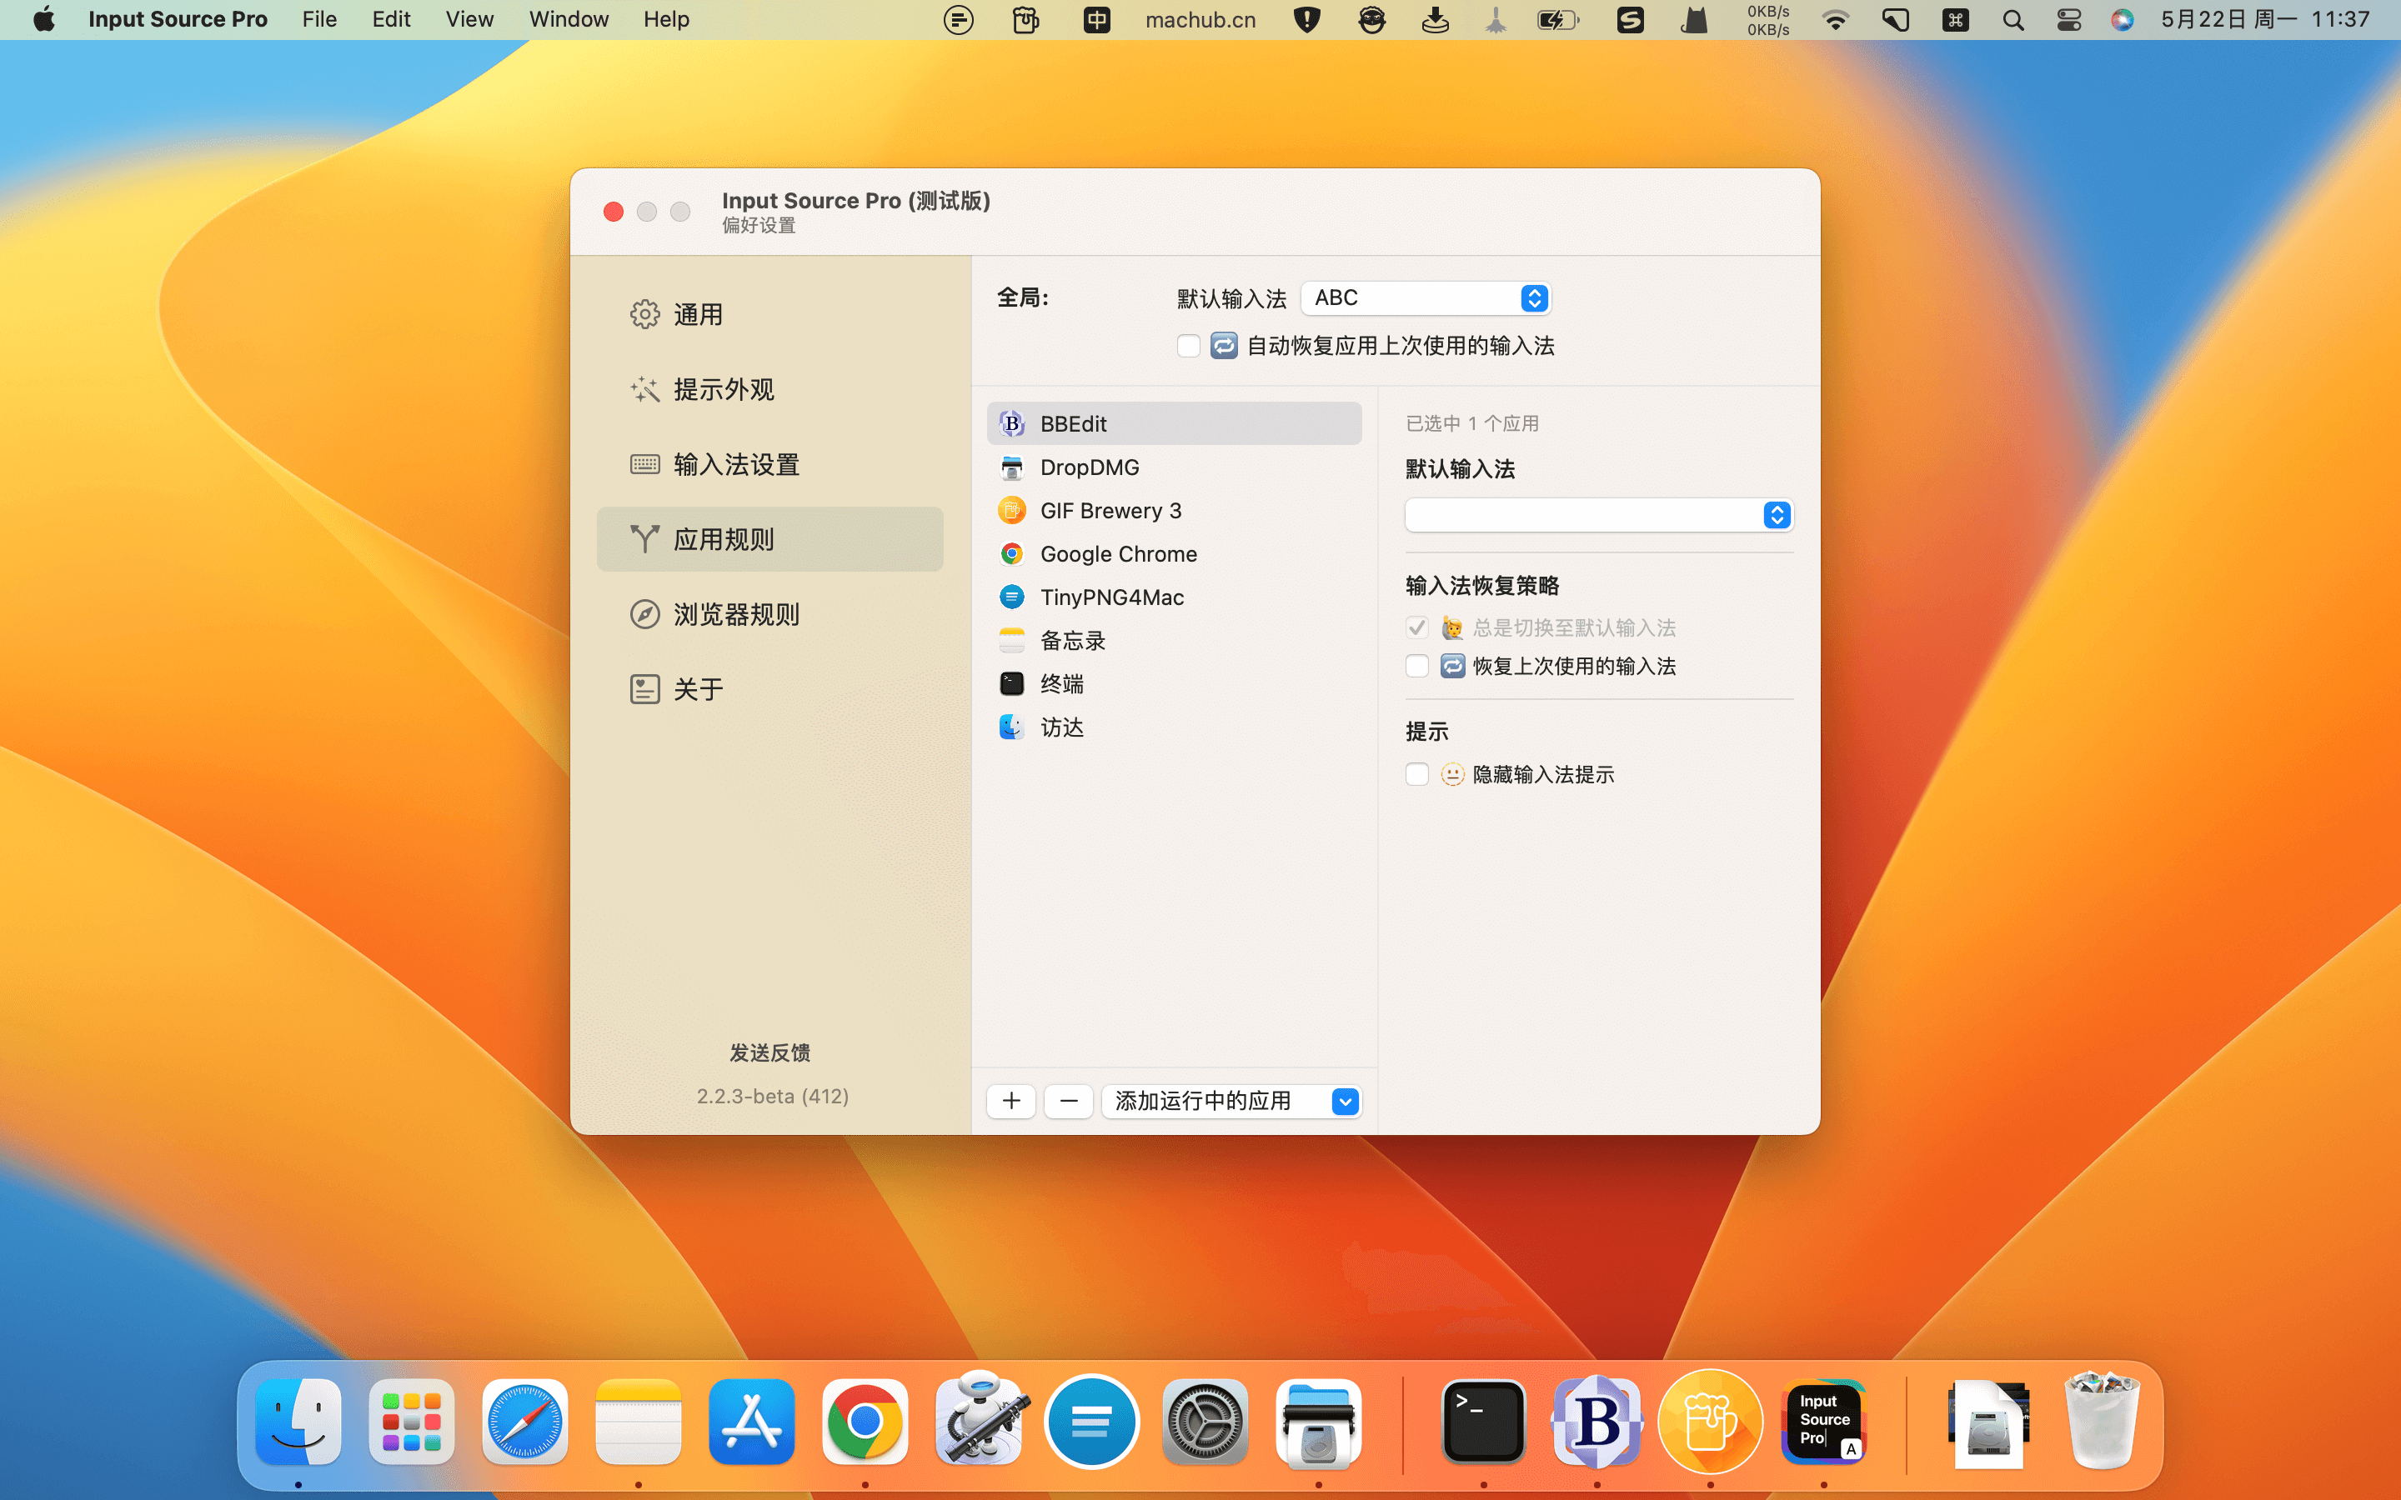Open System Settings from the Dock
2401x1500 pixels.
(x=1205, y=1422)
